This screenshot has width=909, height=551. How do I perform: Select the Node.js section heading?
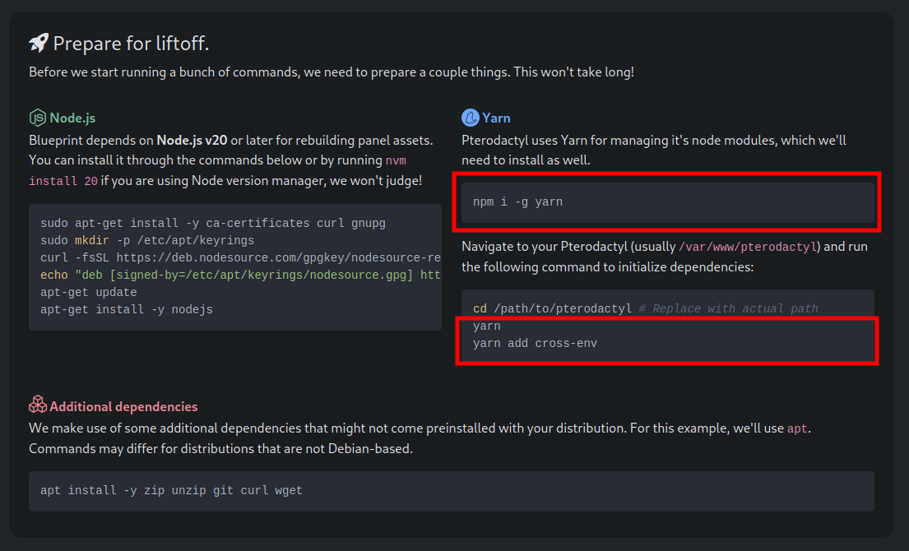pyautogui.click(x=72, y=118)
